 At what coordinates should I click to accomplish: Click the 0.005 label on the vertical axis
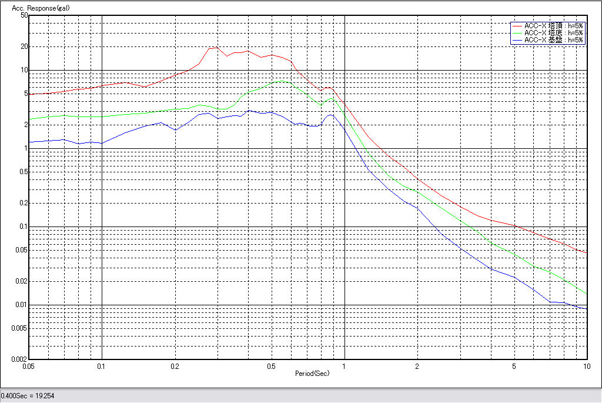point(20,328)
